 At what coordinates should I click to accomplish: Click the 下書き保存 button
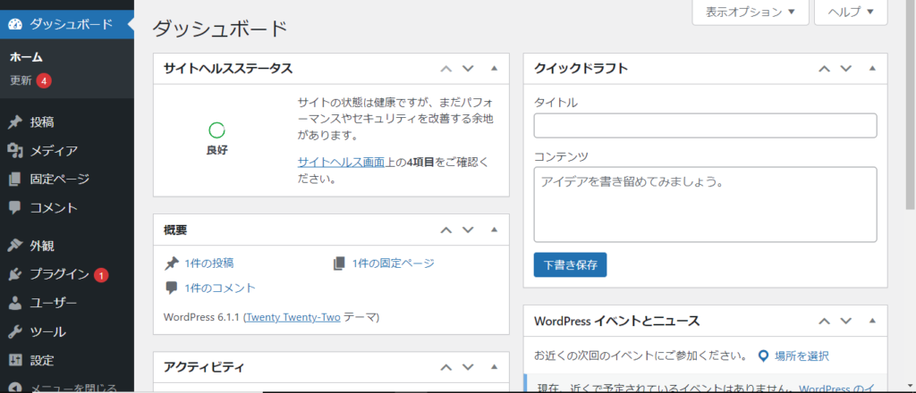570,264
